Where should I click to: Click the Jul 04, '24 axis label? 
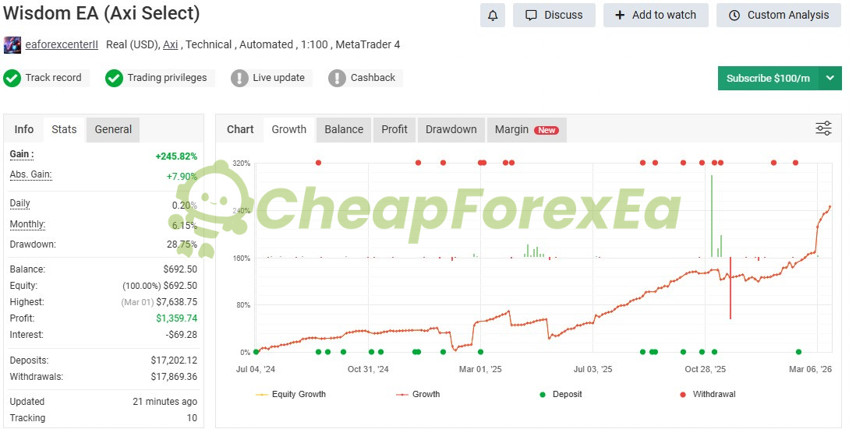click(x=256, y=369)
